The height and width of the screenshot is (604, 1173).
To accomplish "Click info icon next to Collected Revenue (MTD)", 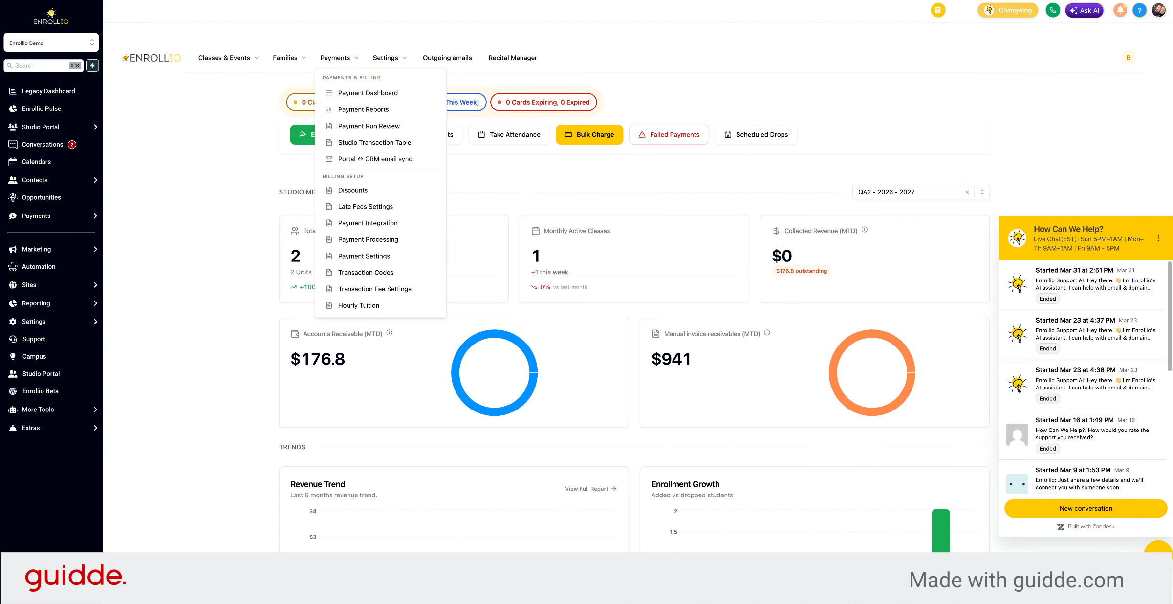I will click(x=865, y=230).
